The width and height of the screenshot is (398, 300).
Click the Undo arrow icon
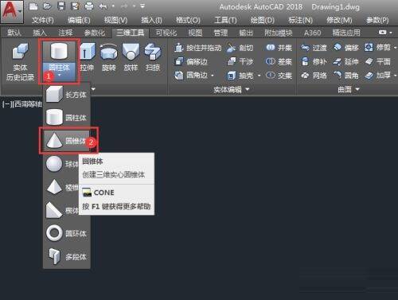(x=103, y=6)
